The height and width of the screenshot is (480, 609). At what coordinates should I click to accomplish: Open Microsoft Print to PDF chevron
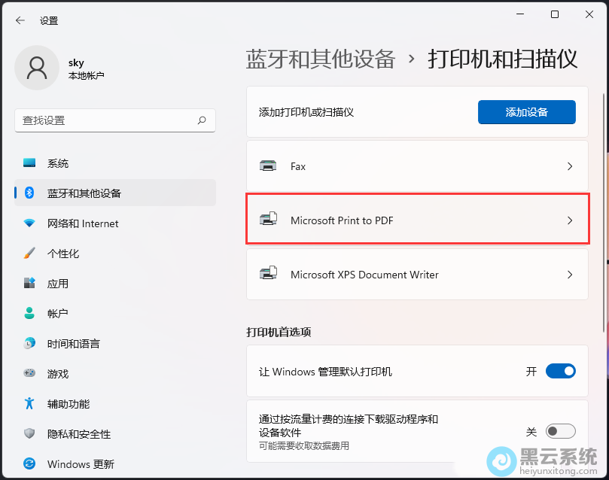point(570,220)
